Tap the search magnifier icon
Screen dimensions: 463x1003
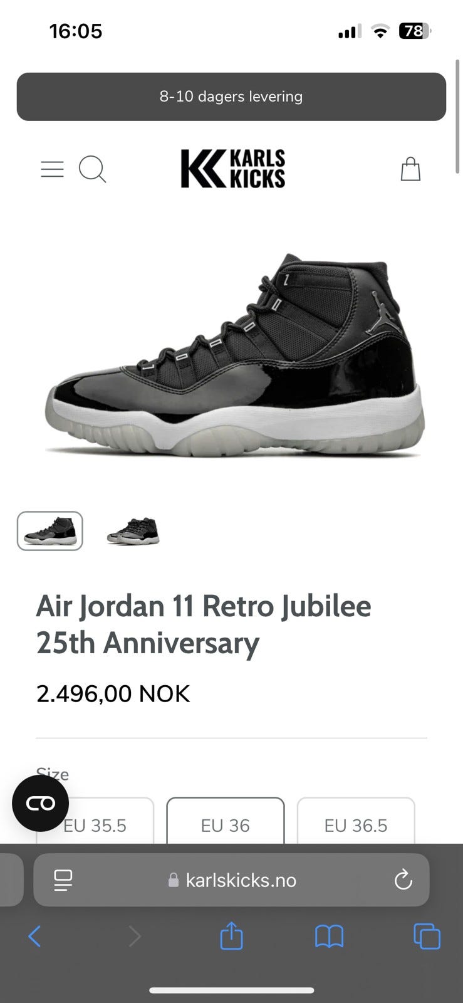93,169
